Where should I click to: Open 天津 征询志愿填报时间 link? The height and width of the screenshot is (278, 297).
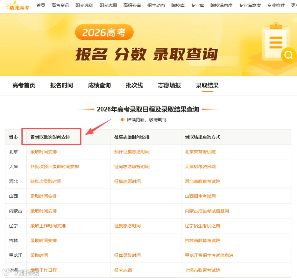[x=132, y=167]
